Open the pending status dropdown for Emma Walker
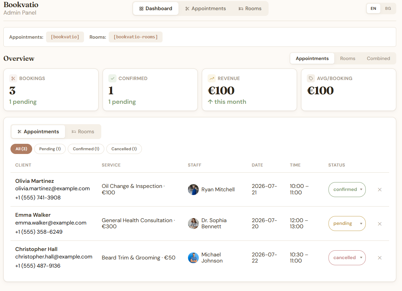Screen dimensions: 402x291 coord(347,224)
